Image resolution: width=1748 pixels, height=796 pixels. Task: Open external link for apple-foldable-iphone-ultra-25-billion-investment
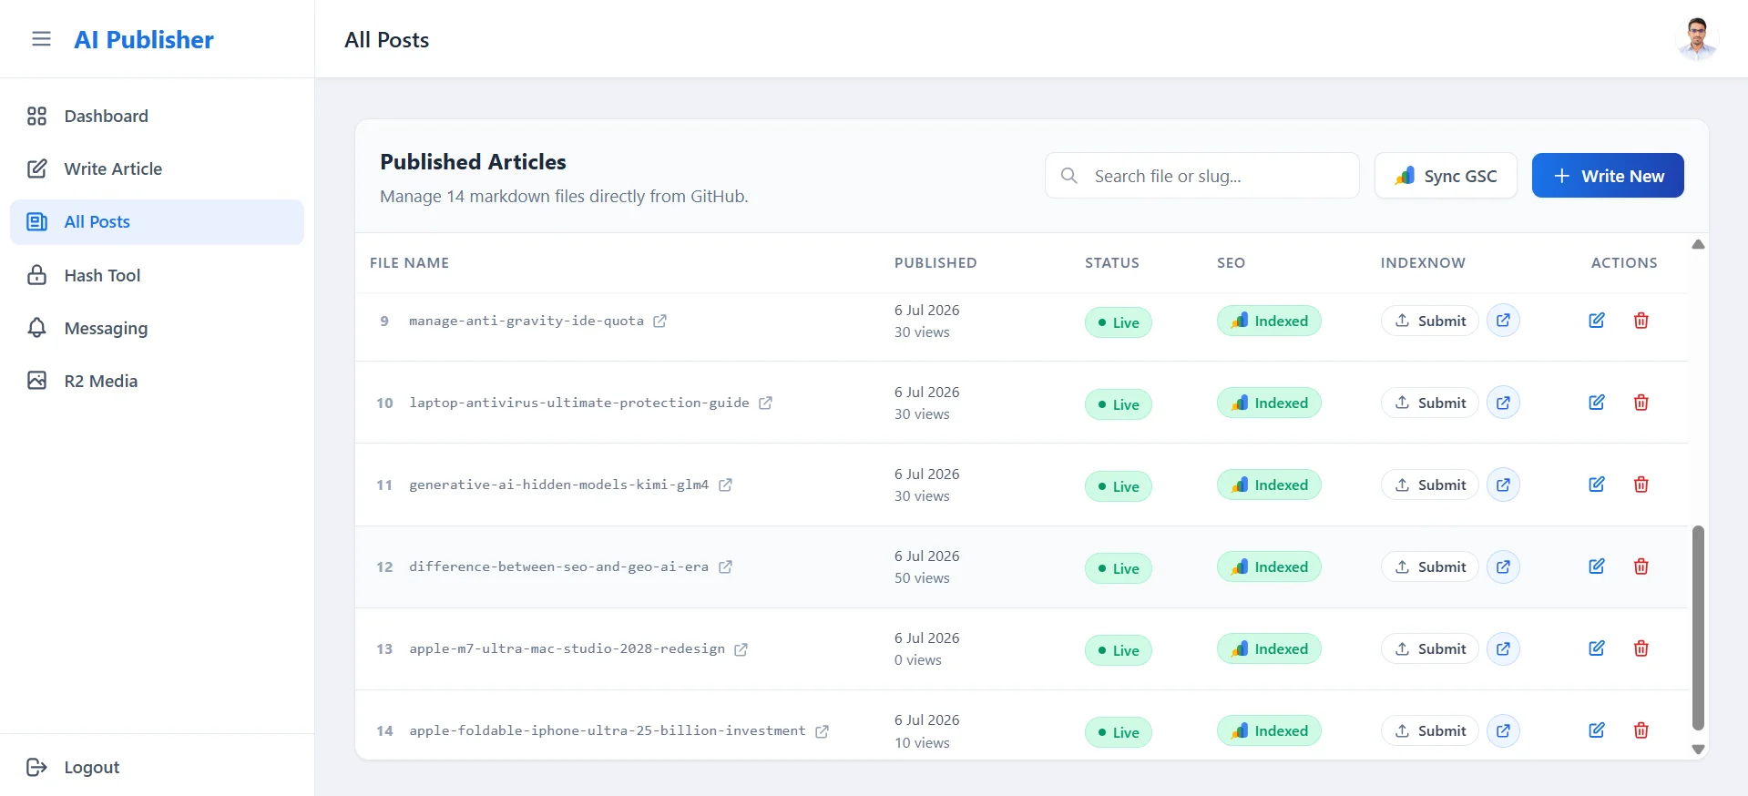point(822,731)
